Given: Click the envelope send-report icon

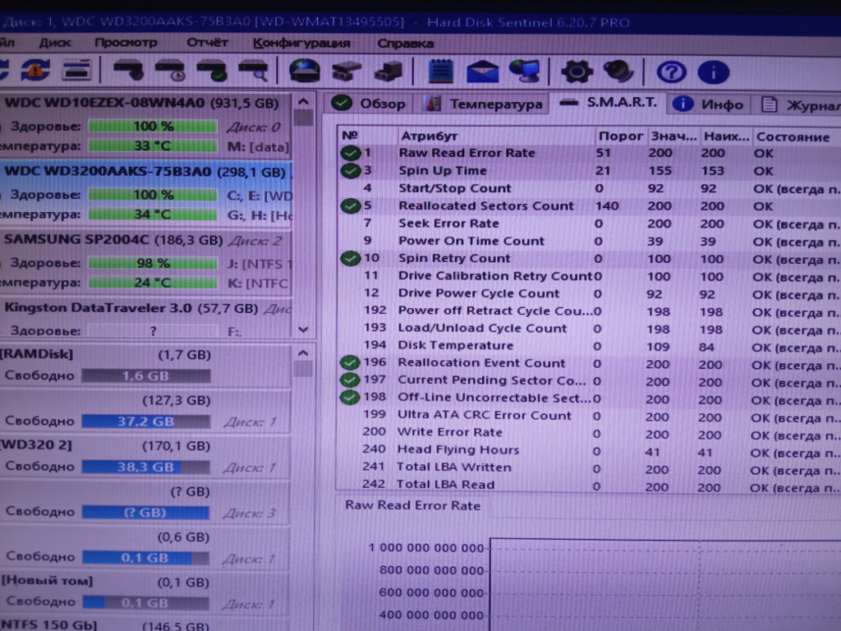Looking at the screenshot, I should click(x=482, y=71).
